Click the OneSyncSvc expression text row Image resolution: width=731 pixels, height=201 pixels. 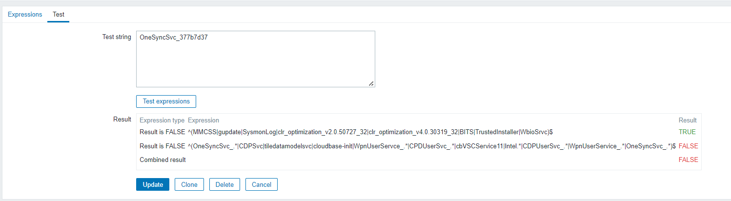click(431, 146)
